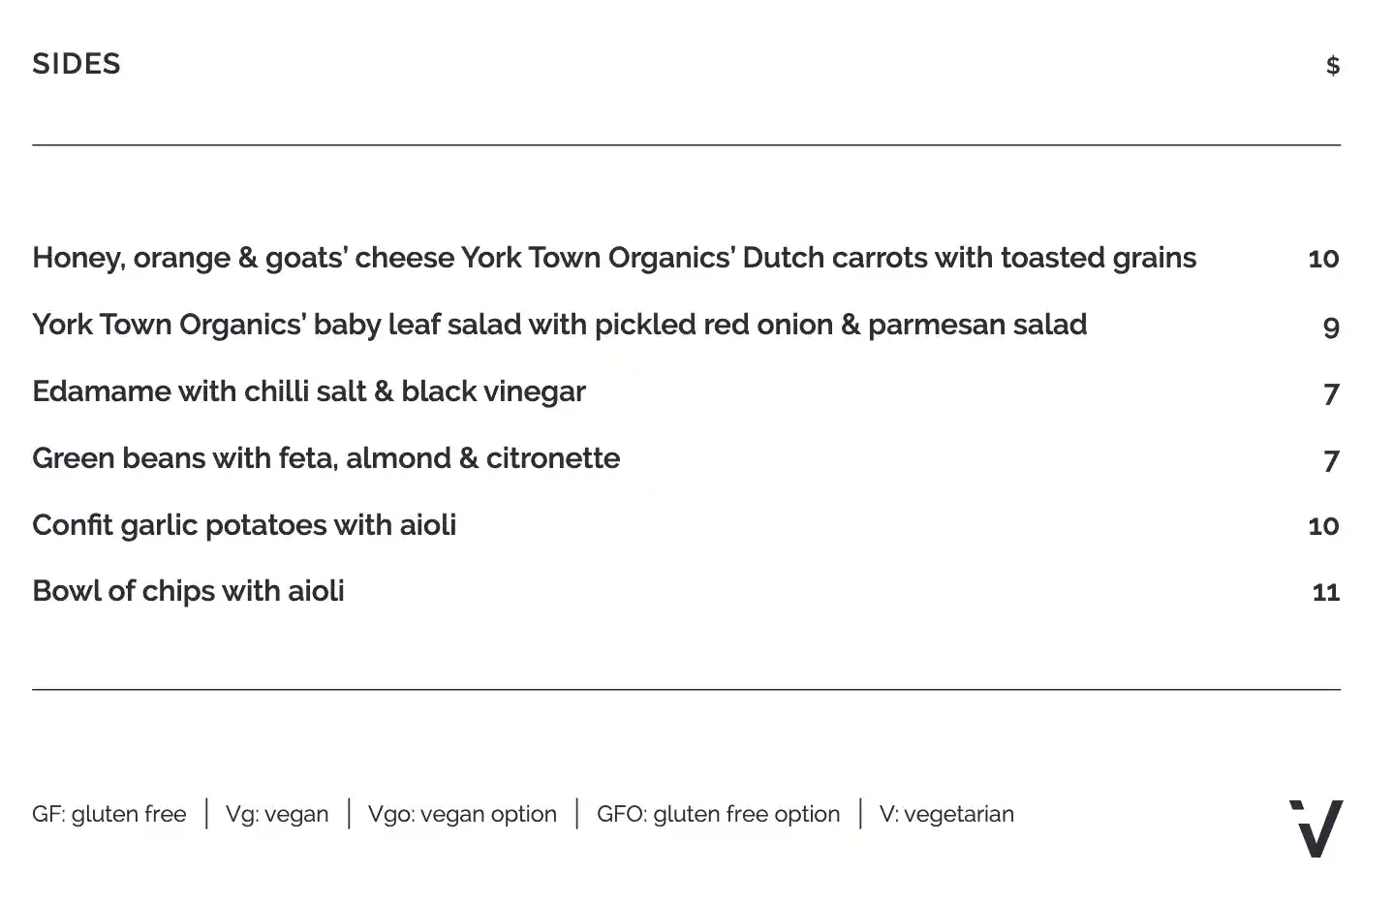Screen dimensions: 1393x905
Task: Click the 'GFO: gluten free option' label
Action: point(718,814)
